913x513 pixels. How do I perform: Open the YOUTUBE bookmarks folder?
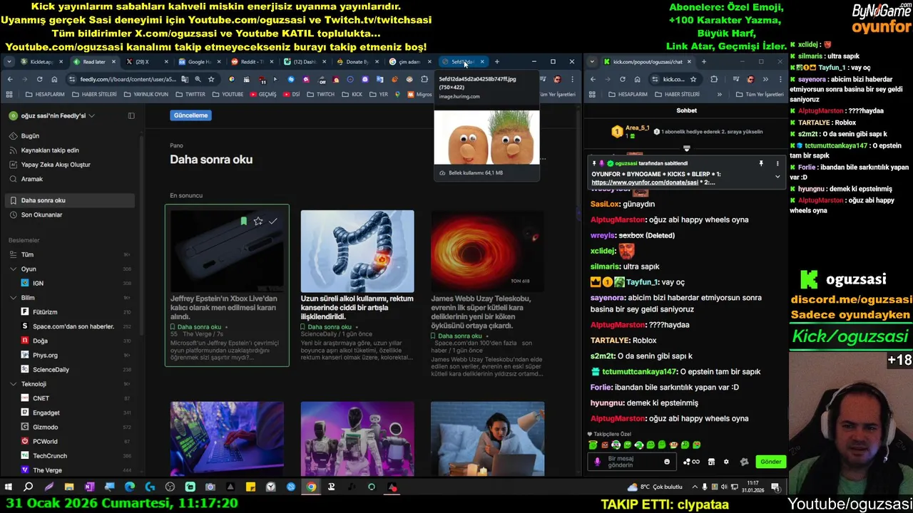tap(228, 94)
